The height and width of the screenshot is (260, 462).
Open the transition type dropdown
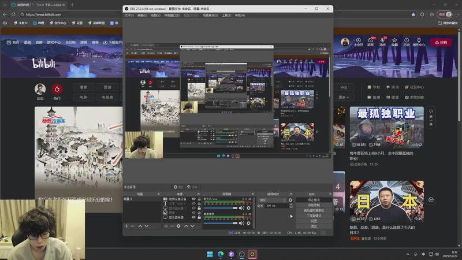[x=275, y=200]
